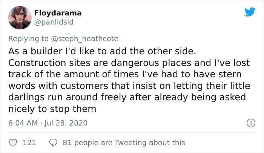Click the Twitter bird logo
Image resolution: width=264 pixels, height=153 pixels.
pos(249,12)
